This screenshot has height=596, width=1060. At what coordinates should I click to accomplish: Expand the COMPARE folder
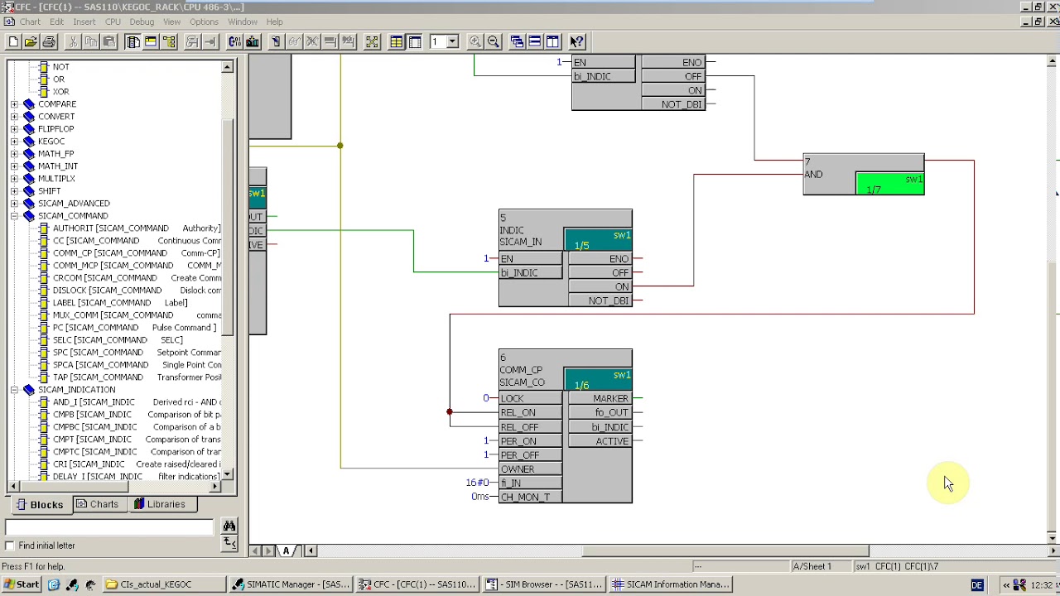click(14, 104)
